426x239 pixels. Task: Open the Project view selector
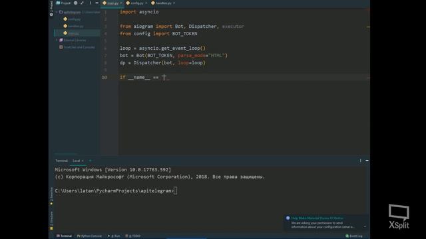[63, 3]
